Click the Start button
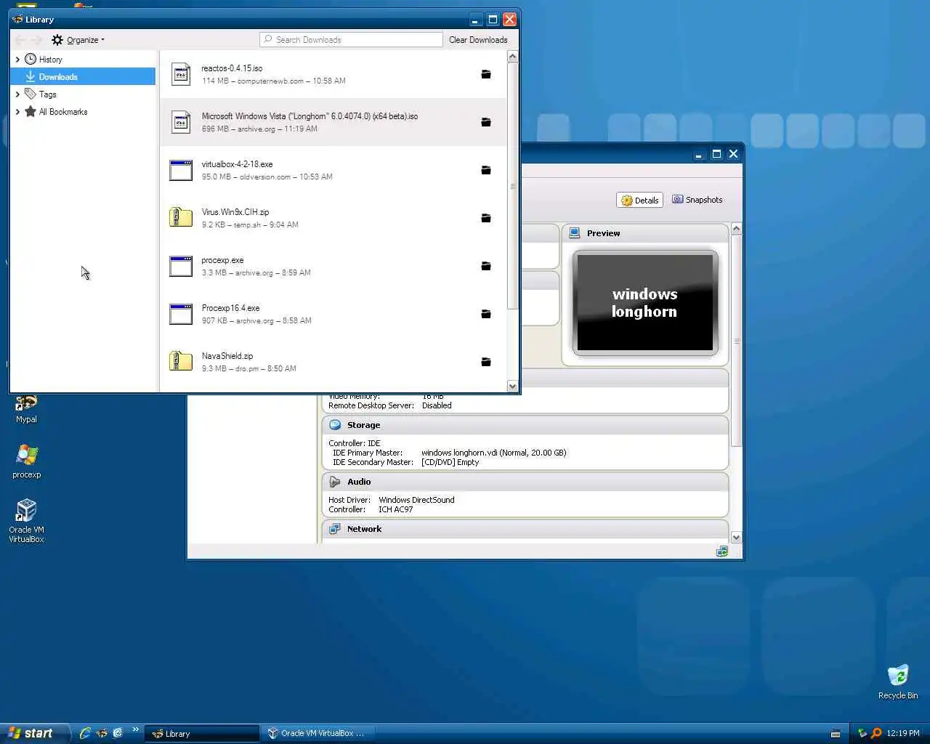This screenshot has height=744, width=930. coord(35,733)
